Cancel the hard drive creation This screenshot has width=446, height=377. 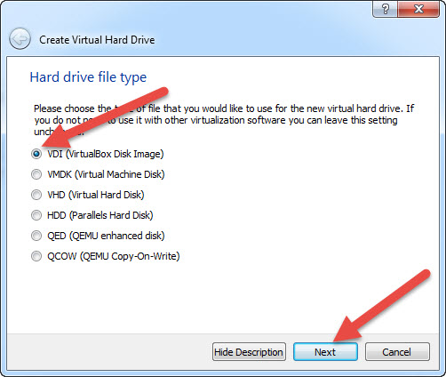(x=397, y=352)
